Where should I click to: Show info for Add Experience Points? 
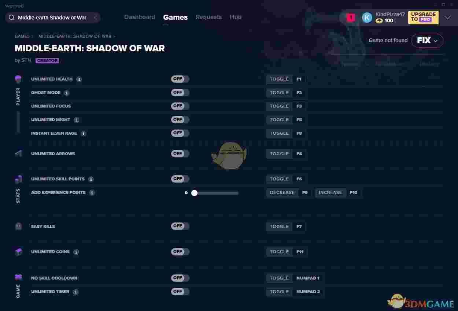92,193
